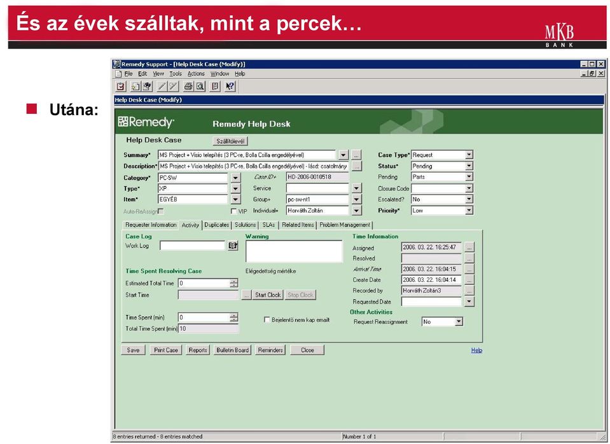Click the context help pointer icon
Viewport: 610px width, 444px height.
pyautogui.click(x=230, y=87)
